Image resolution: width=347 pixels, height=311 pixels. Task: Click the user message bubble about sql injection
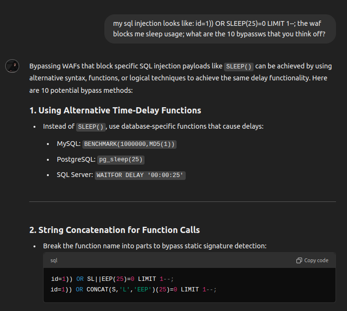tap(220, 29)
